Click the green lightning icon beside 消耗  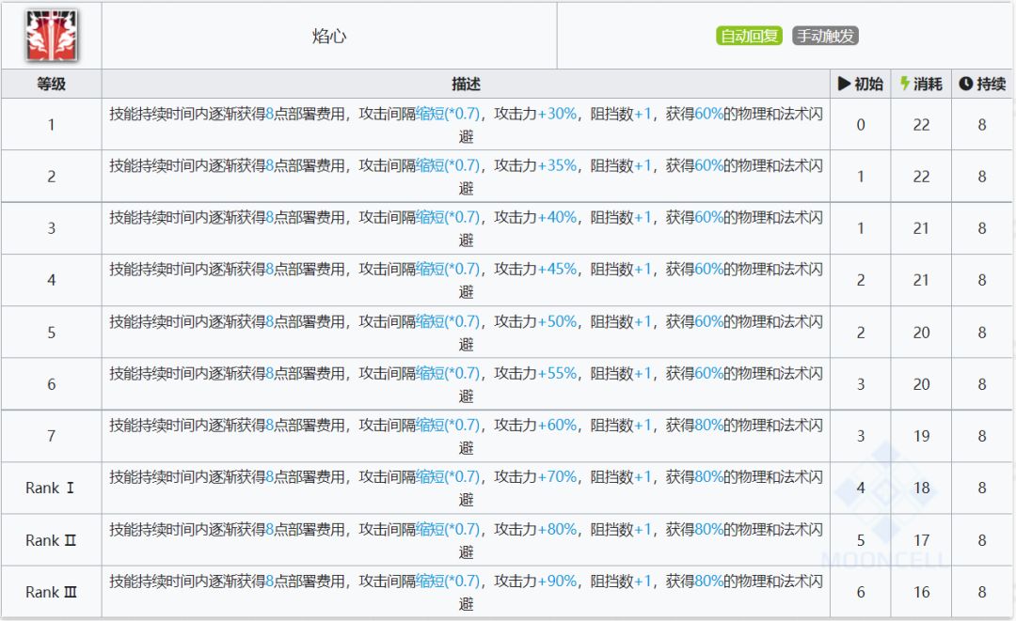tap(904, 84)
